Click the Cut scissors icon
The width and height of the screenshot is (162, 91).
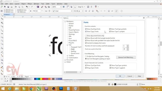(x=16, y=7)
